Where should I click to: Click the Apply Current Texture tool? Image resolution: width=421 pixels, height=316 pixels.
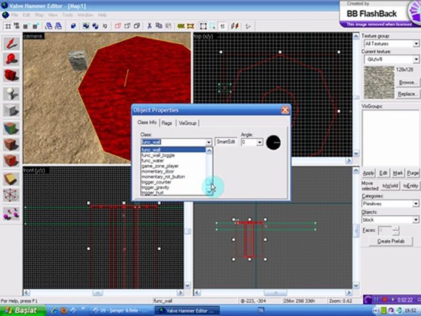tap(11, 144)
